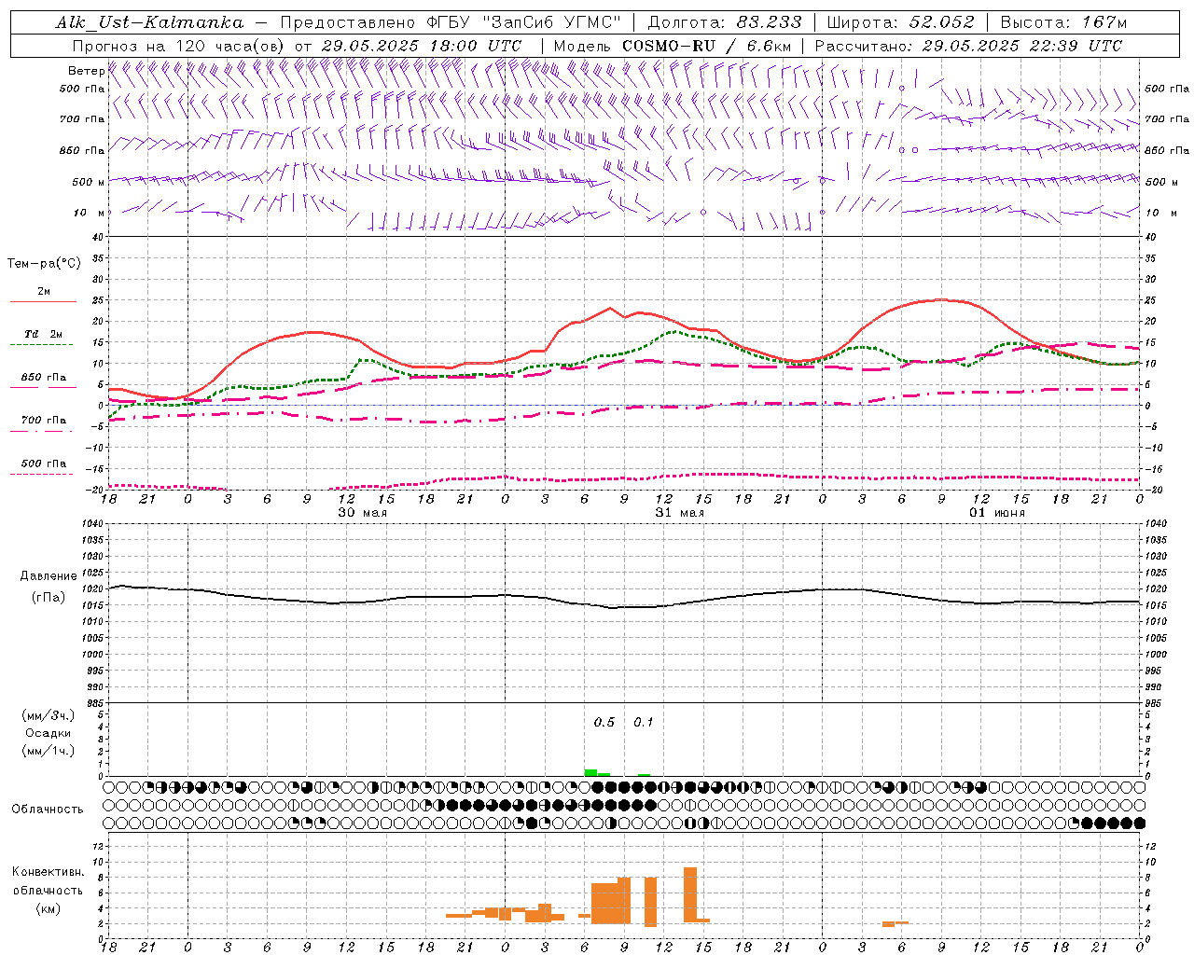1194x955 pixels.
Task: Click the '(мм/3ч.)' precipitation unit label
Action: (49, 715)
